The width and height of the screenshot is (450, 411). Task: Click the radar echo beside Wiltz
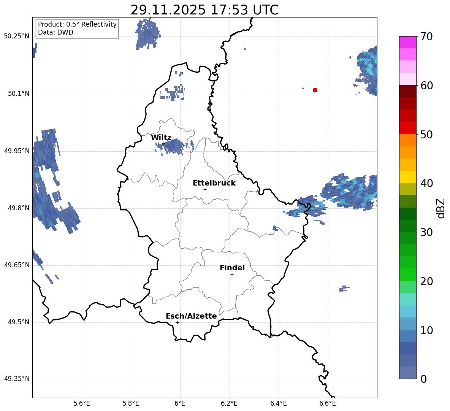pyautogui.click(x=174, y=146)
